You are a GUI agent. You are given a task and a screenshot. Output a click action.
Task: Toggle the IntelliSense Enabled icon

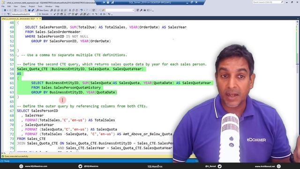click(x=65, y=14)
